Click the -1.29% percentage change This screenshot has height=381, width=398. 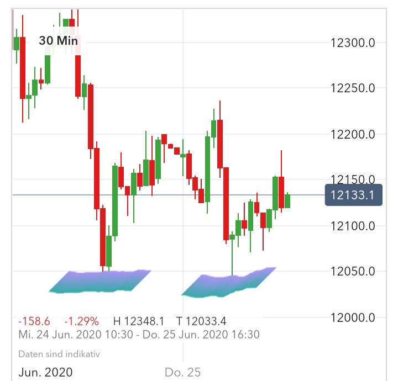click(x=81, y=321)
